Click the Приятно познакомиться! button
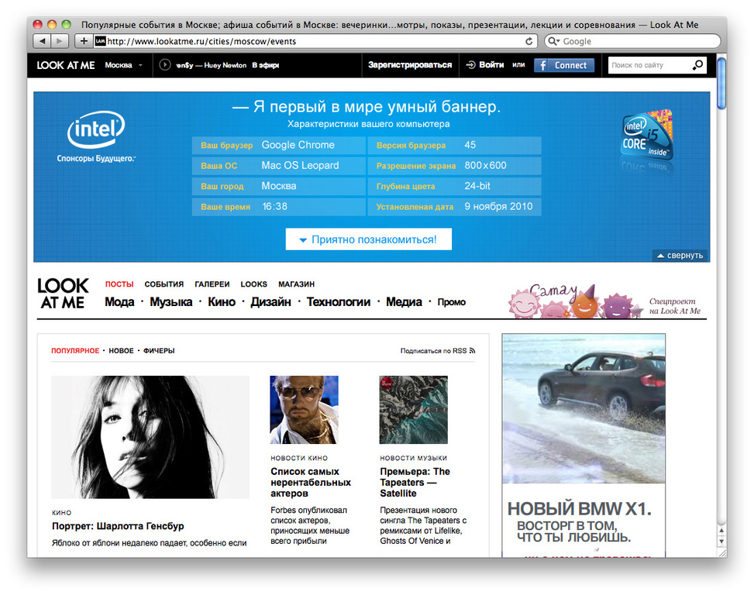The height and width of the screenshot is (595, 754). click(x=368, y=239)
